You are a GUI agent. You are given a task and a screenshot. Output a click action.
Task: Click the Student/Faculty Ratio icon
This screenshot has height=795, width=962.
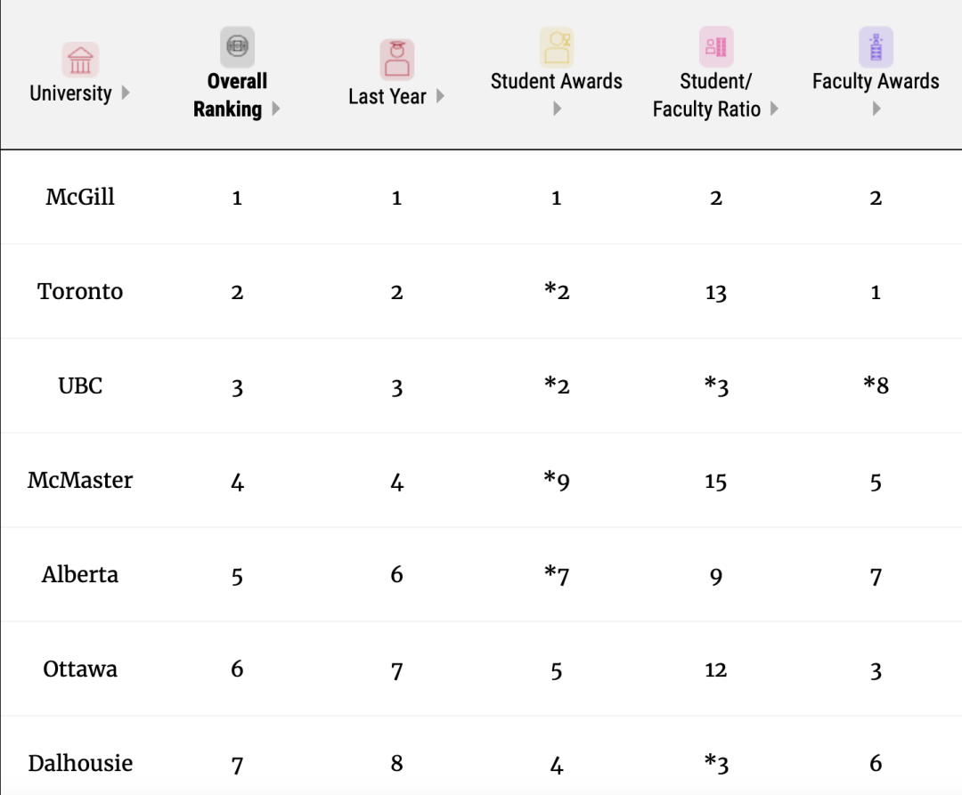coord(716,46)
